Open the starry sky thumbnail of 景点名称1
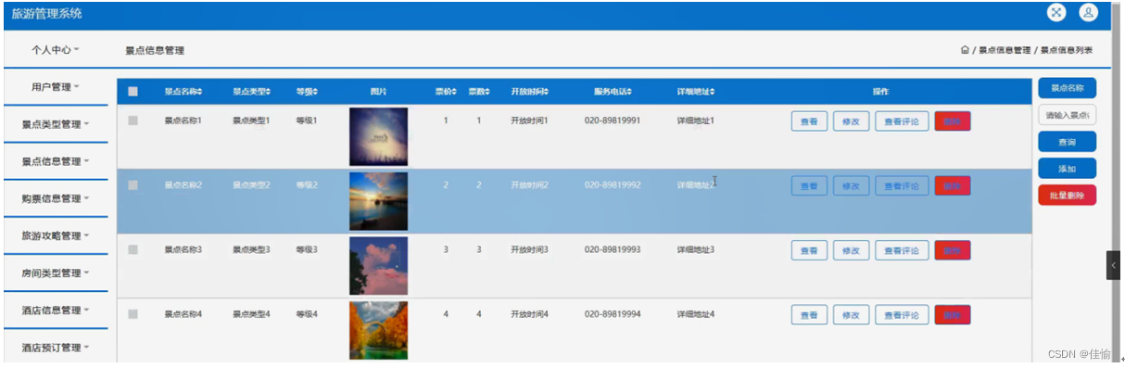The height and width of the screenshot is (368, 1125). 378,136
